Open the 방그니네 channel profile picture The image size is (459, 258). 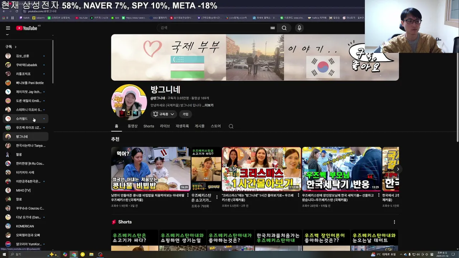click(x=129, y=102)
